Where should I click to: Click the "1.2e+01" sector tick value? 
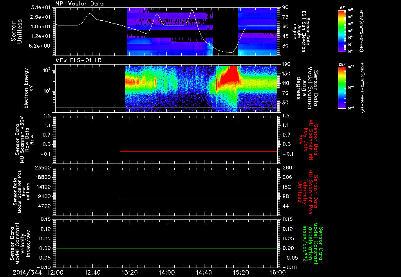click(x=41, y=36)
